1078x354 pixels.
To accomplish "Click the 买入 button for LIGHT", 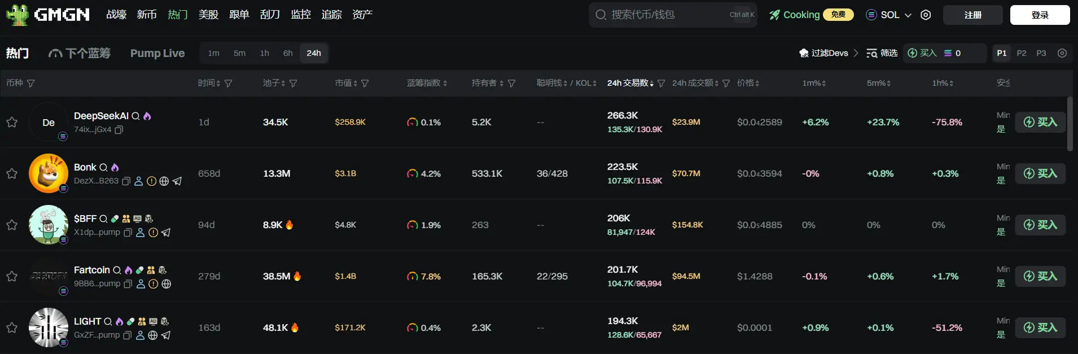I will tap(1040, 327).
